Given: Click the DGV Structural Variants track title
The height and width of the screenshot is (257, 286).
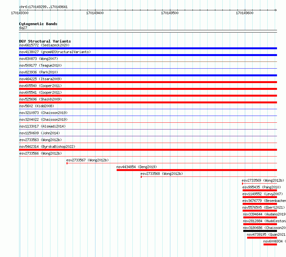Looking at the screenshot, I should (x=45, y=41).
